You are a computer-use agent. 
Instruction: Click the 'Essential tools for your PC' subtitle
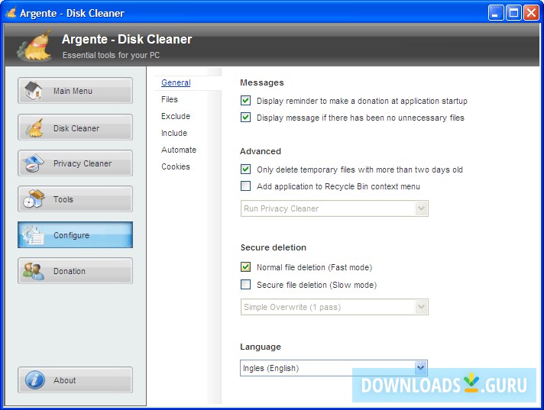coord(111,55)
